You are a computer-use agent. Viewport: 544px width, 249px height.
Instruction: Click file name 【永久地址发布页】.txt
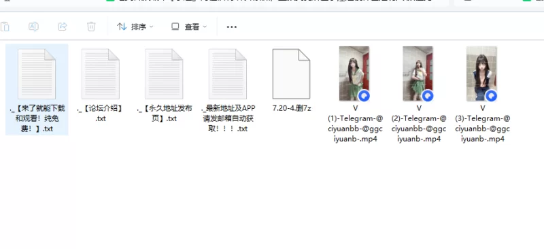click(x=164, y=113)
